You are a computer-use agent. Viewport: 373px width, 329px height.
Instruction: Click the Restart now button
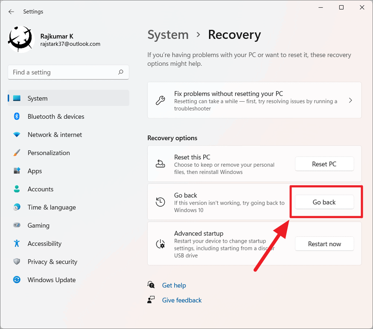[x=324, y=244]
